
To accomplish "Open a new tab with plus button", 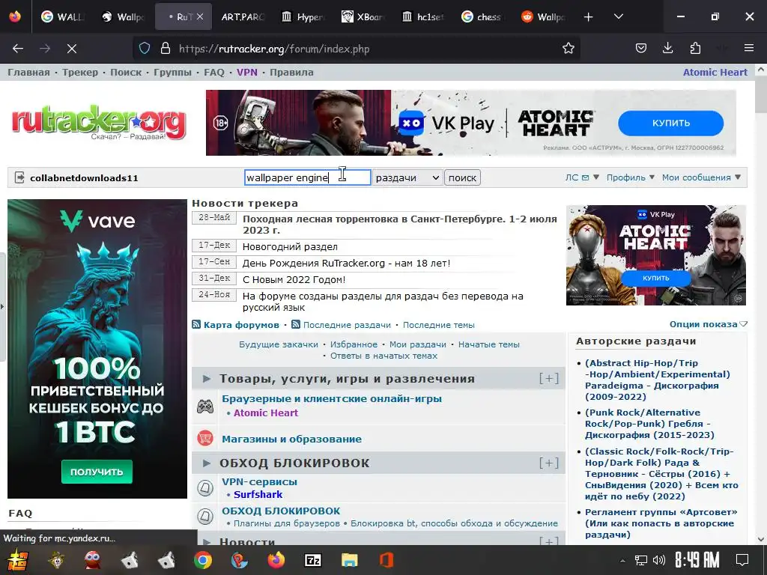I will (x=589, y=17).
